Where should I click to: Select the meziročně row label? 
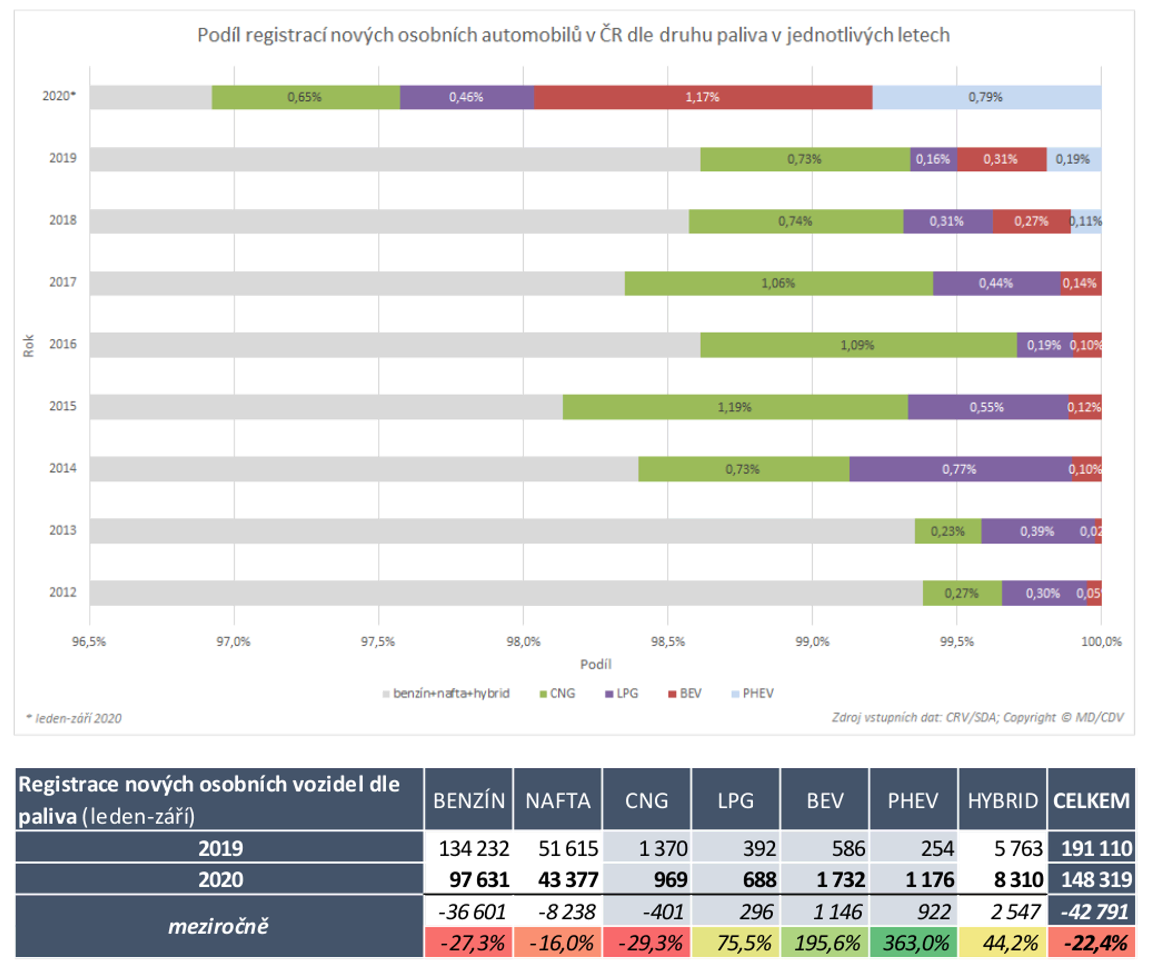tap(219, 926)
